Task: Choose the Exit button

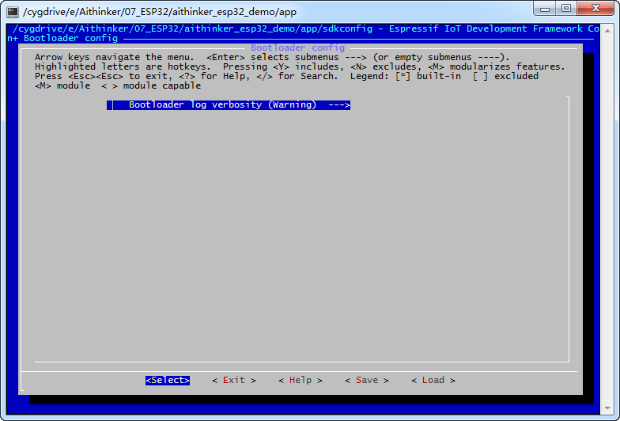Action: (234, 380)
